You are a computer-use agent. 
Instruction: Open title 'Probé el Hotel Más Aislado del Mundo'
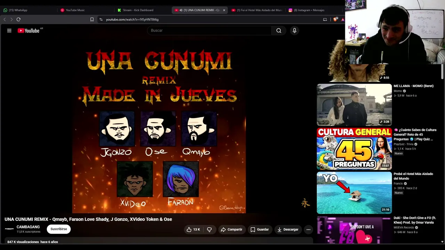pos(413,176)
